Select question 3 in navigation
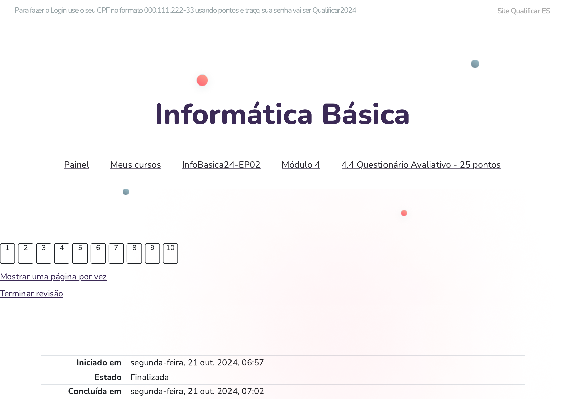 (44, 253)
